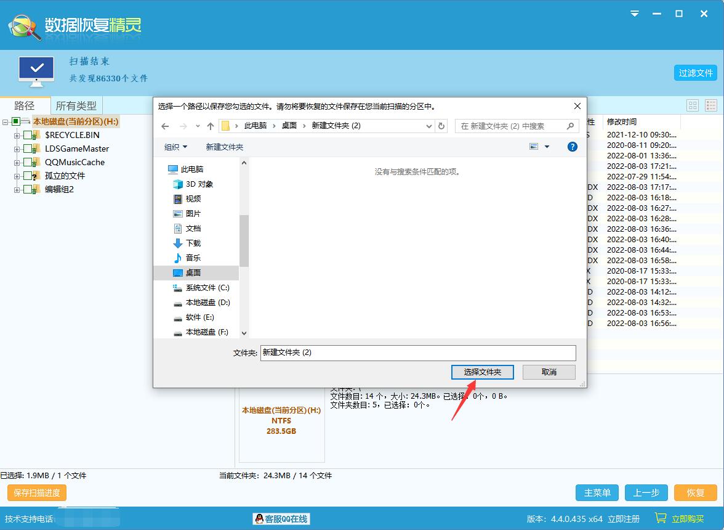Check the LDSGameMaster folder checkbox

click(28, 149)
